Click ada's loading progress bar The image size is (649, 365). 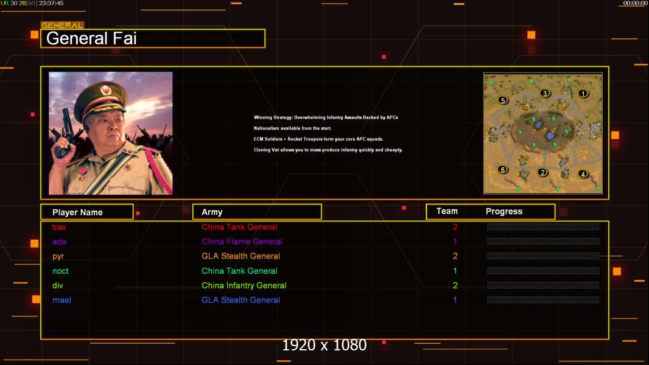point(543,242)
